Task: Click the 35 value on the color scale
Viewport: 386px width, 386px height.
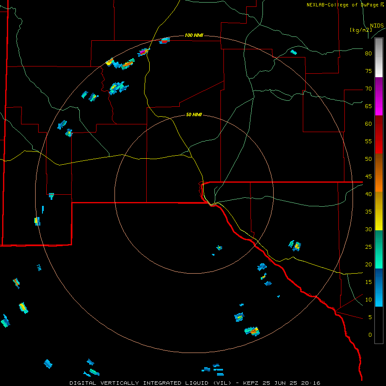Action: [x=368, y=212]
